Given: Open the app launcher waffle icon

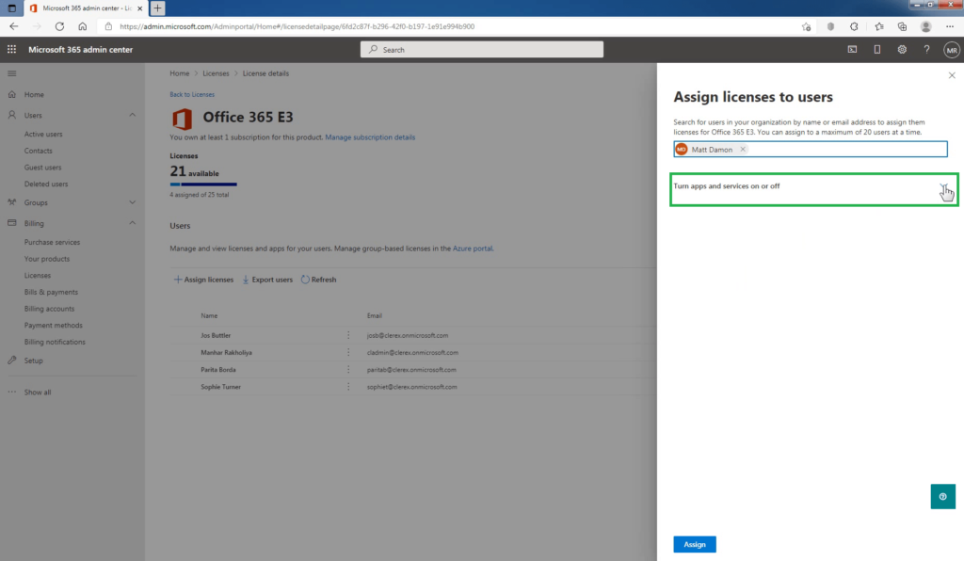Looking at the screenshot, I should pyautogui.click(x=11, y=49).
